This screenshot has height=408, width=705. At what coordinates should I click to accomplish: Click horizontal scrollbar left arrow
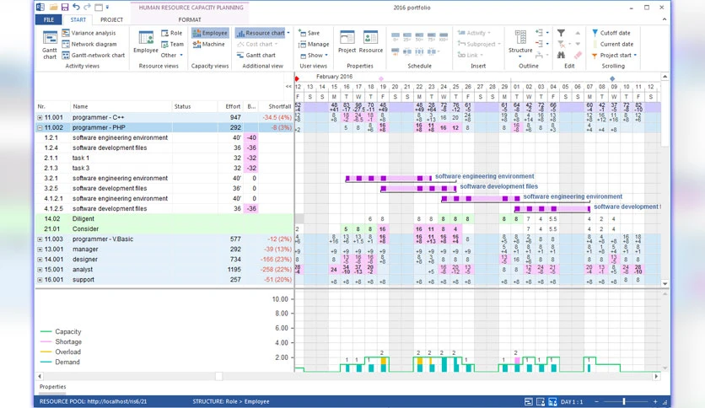[x=40, y=376]
